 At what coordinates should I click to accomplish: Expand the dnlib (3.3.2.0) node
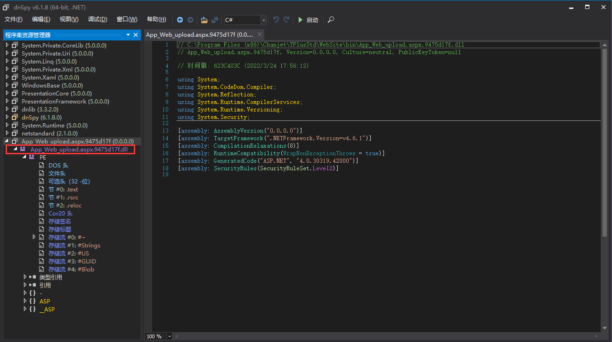tap(7, 109)
